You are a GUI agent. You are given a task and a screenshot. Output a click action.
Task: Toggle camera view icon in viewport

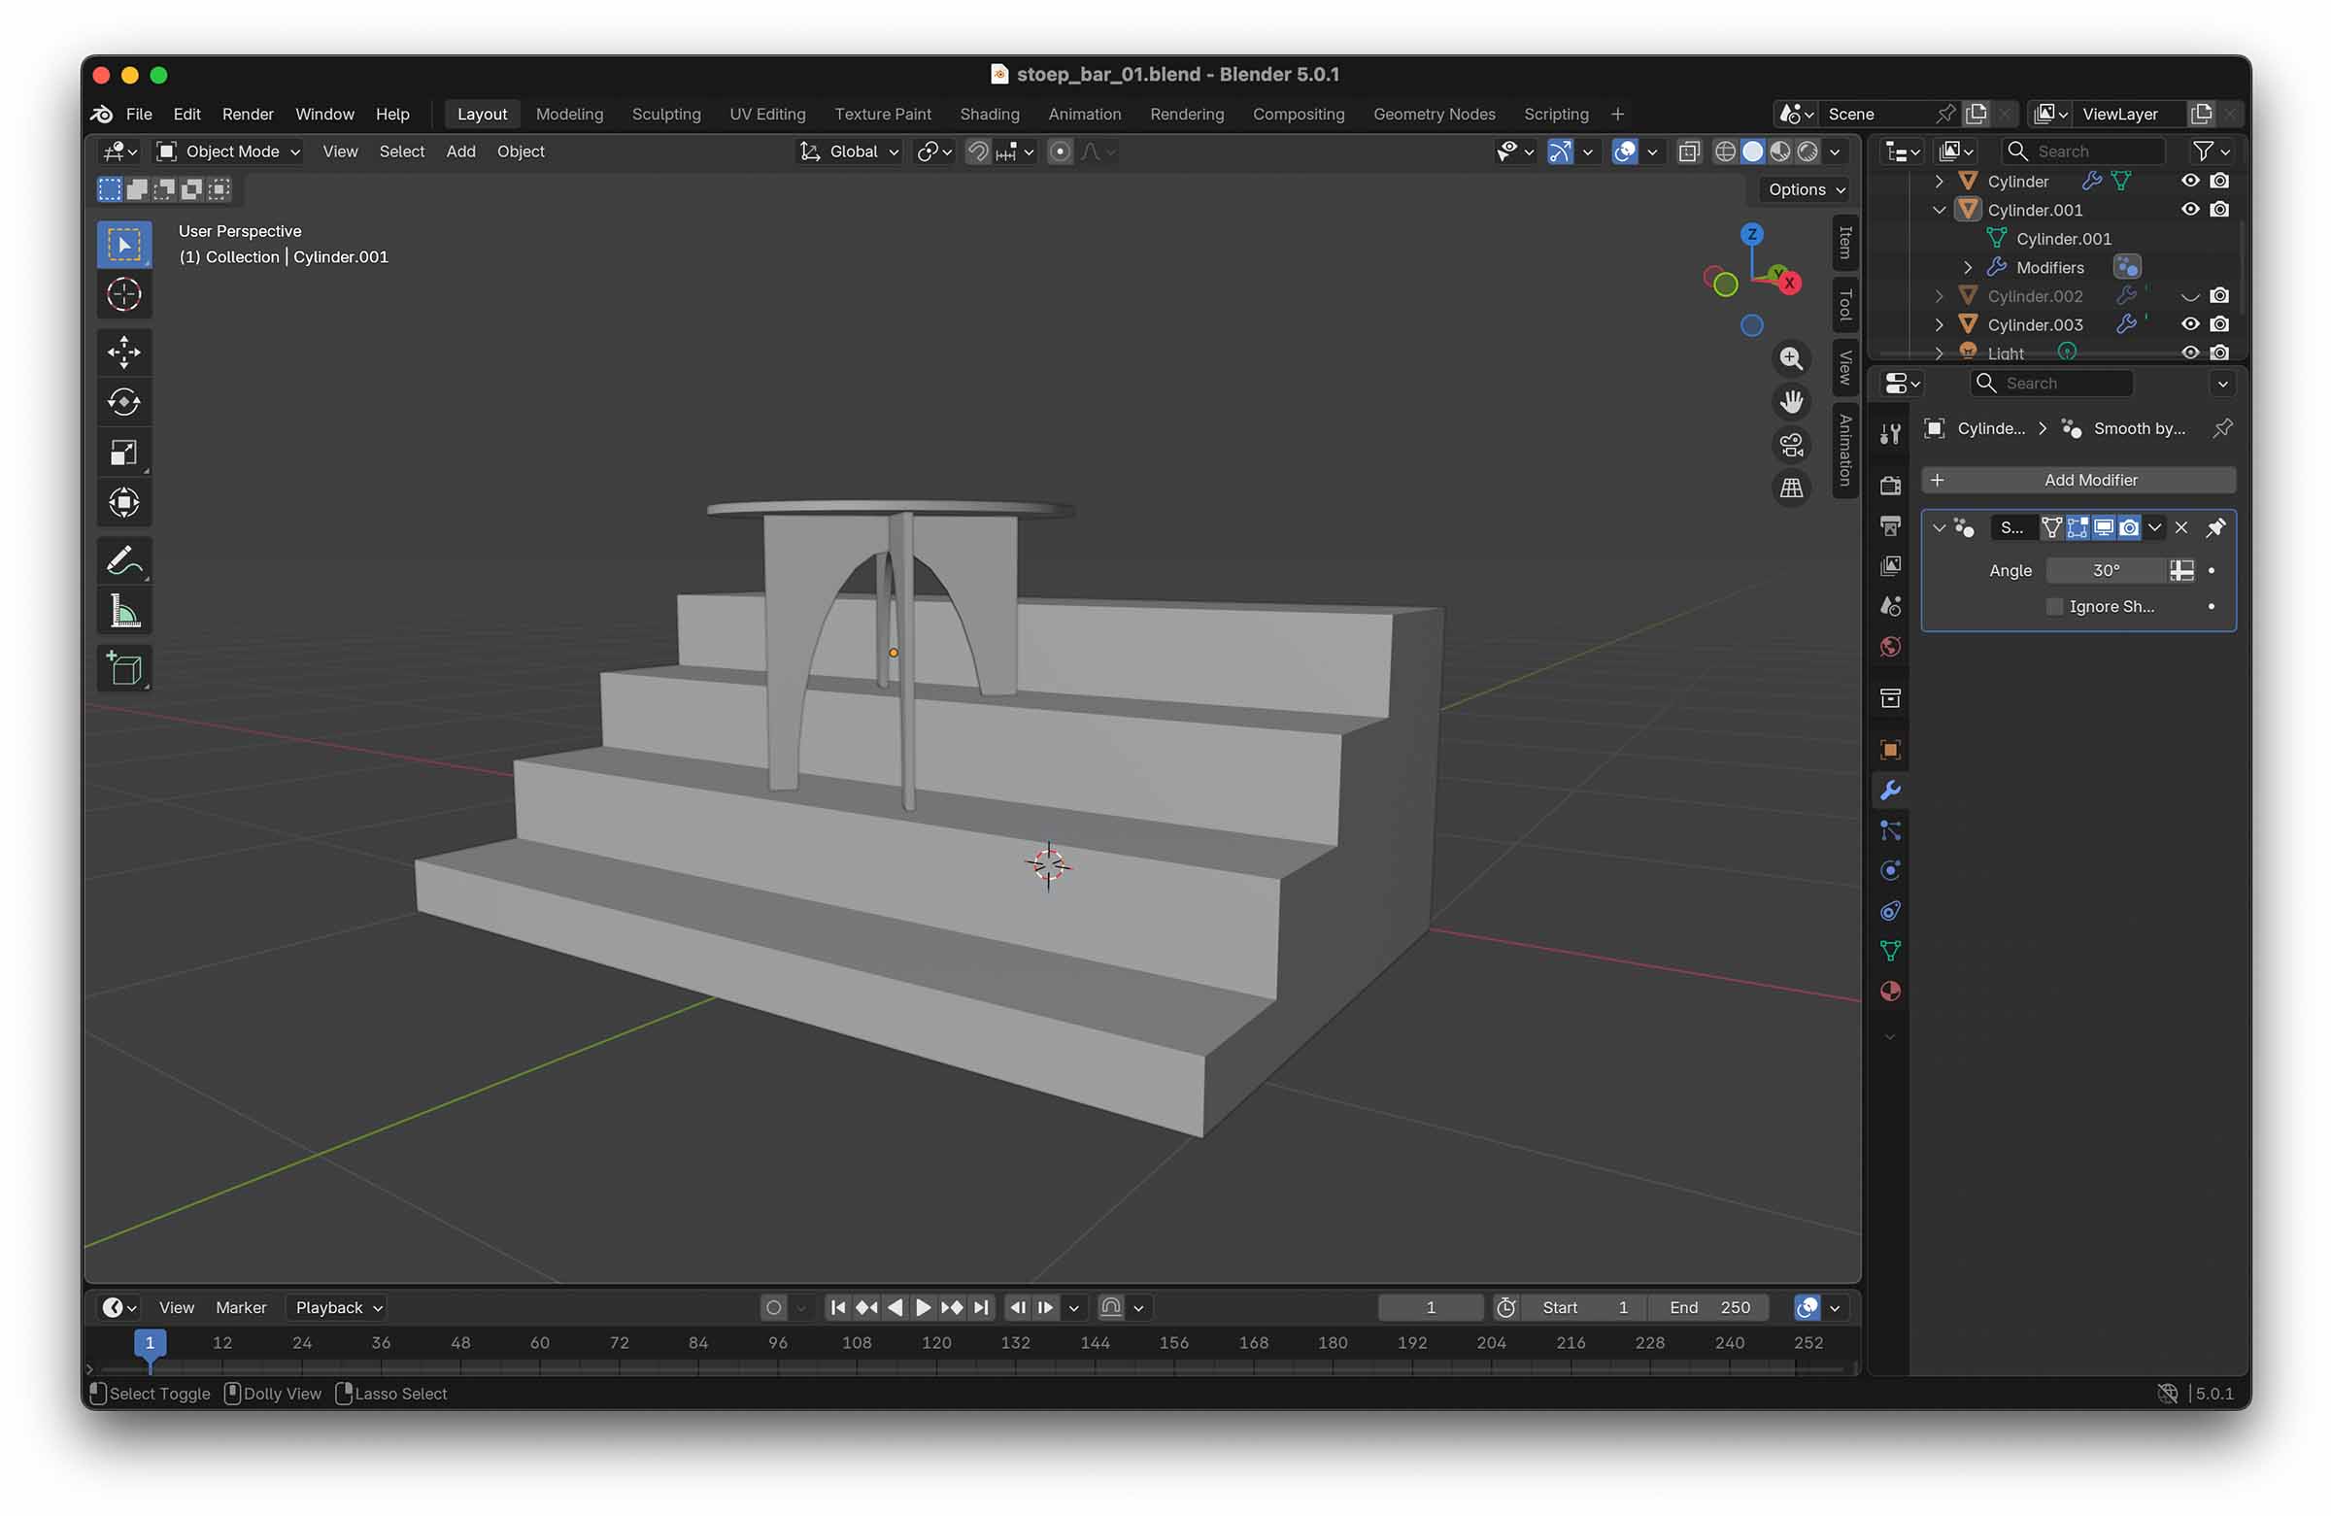[1790, 445]
